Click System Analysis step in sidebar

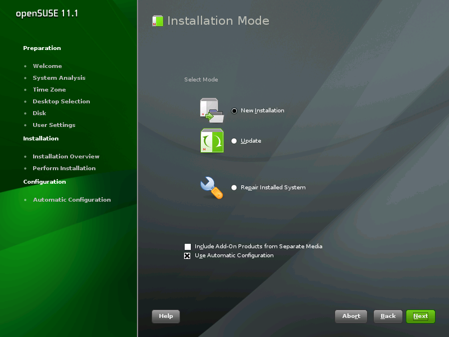(x=59, y=78)
